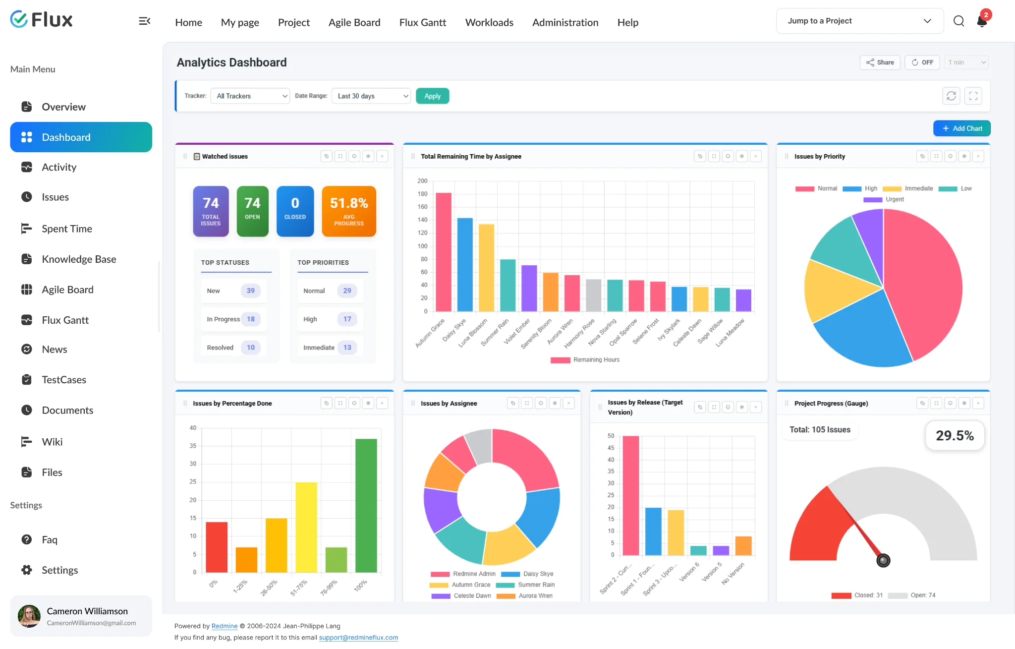The image size is (1015, 649).
Task: Toggle Redmine Admin in Assignee legend
Action: click(x=463, y=574)
